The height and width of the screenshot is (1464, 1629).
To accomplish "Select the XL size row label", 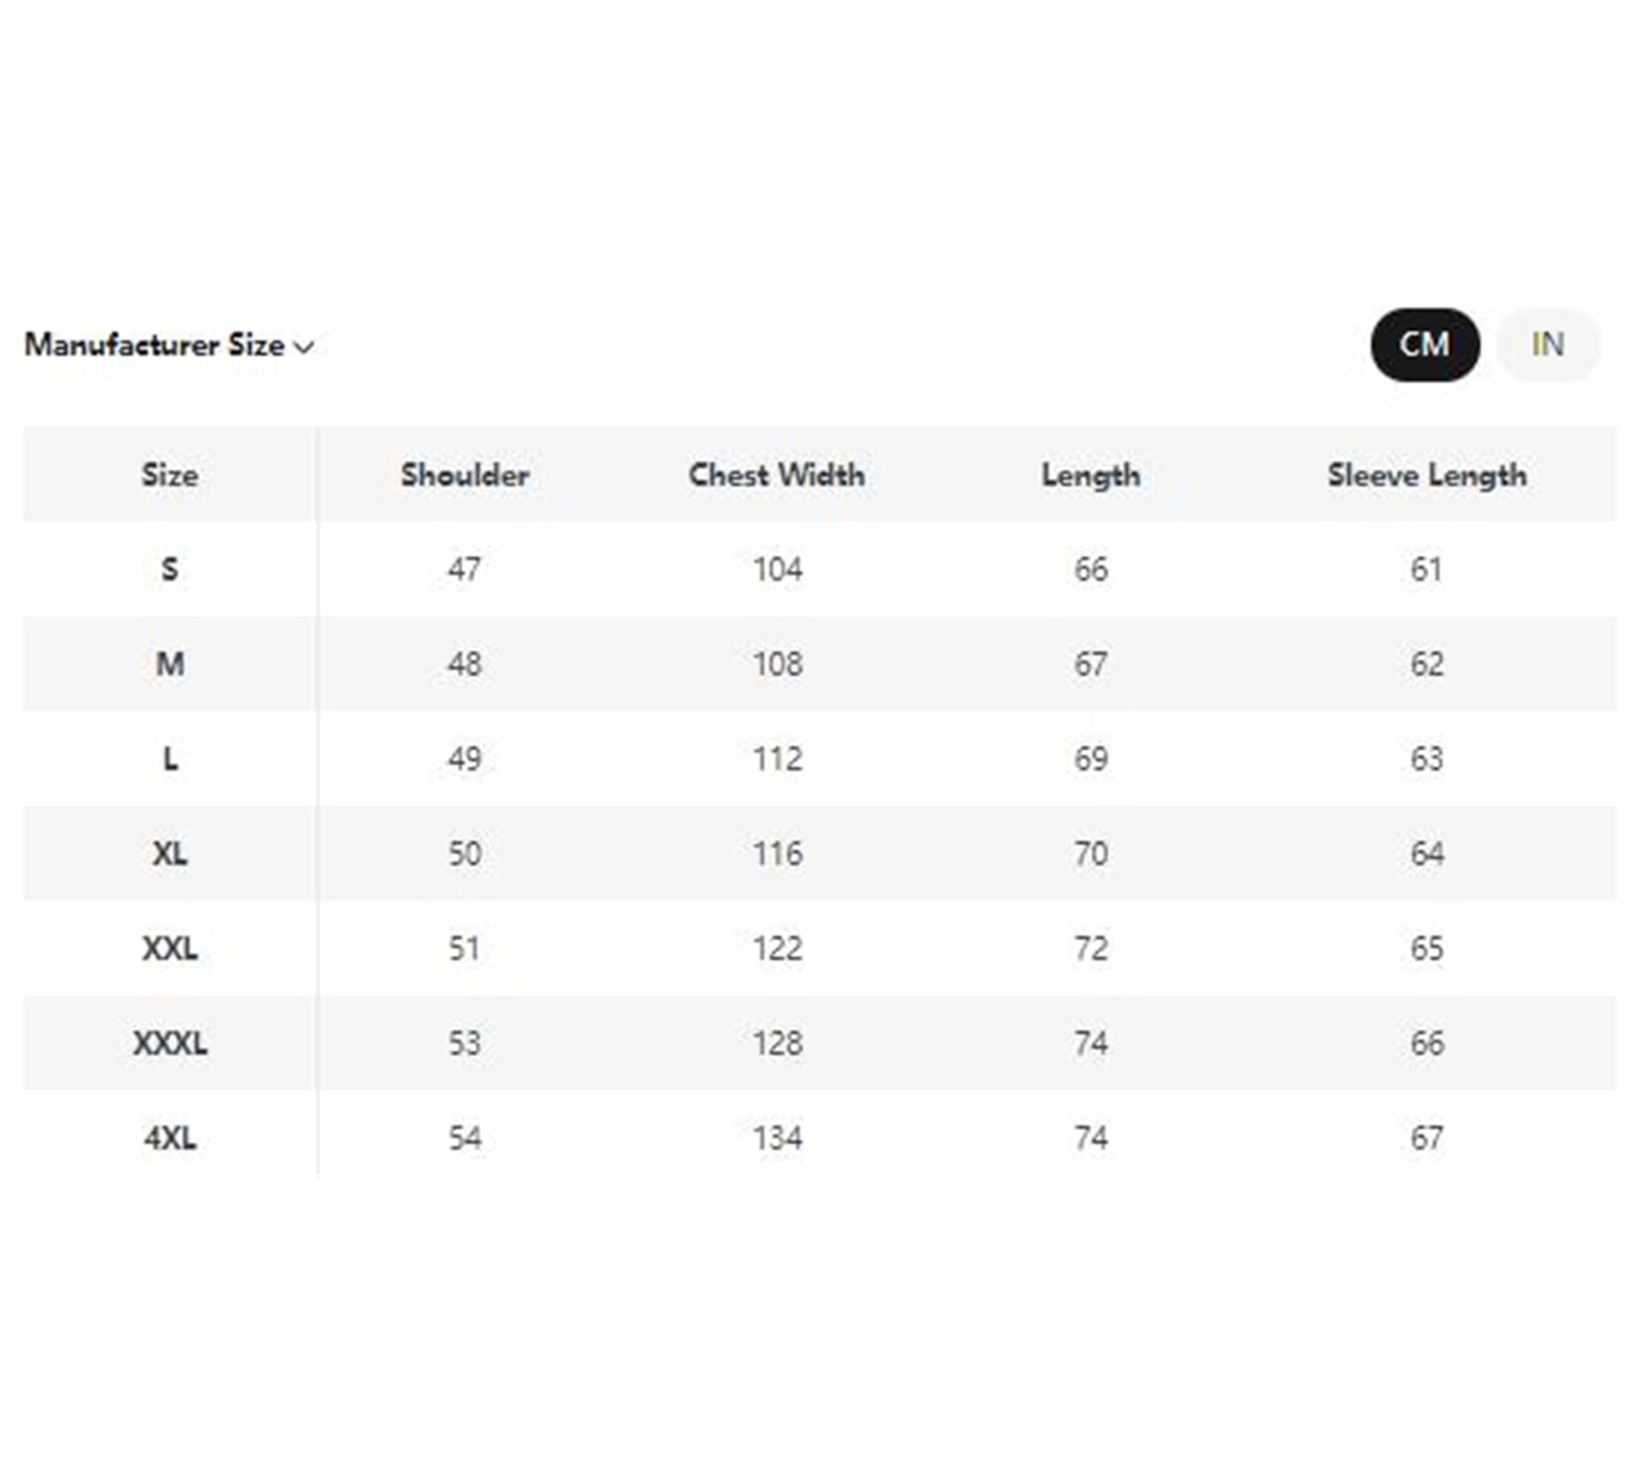I will coord(170,853).
